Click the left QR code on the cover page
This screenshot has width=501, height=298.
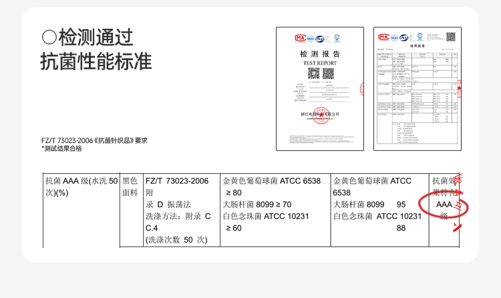[x=313, y=73]
